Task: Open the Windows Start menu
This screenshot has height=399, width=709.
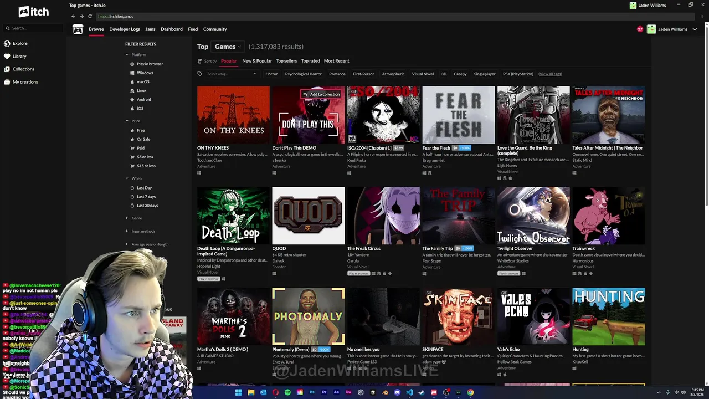Action: (x=238, y=392)
